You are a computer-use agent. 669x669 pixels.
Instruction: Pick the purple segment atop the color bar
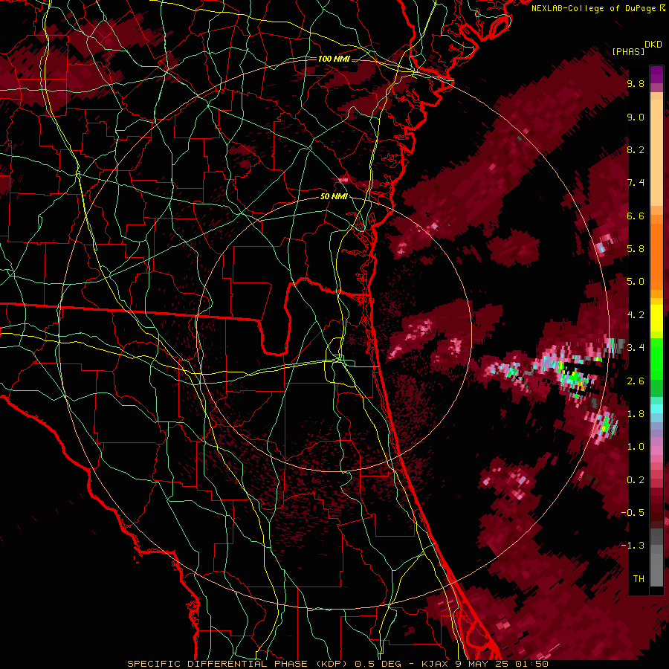(656, 74)
